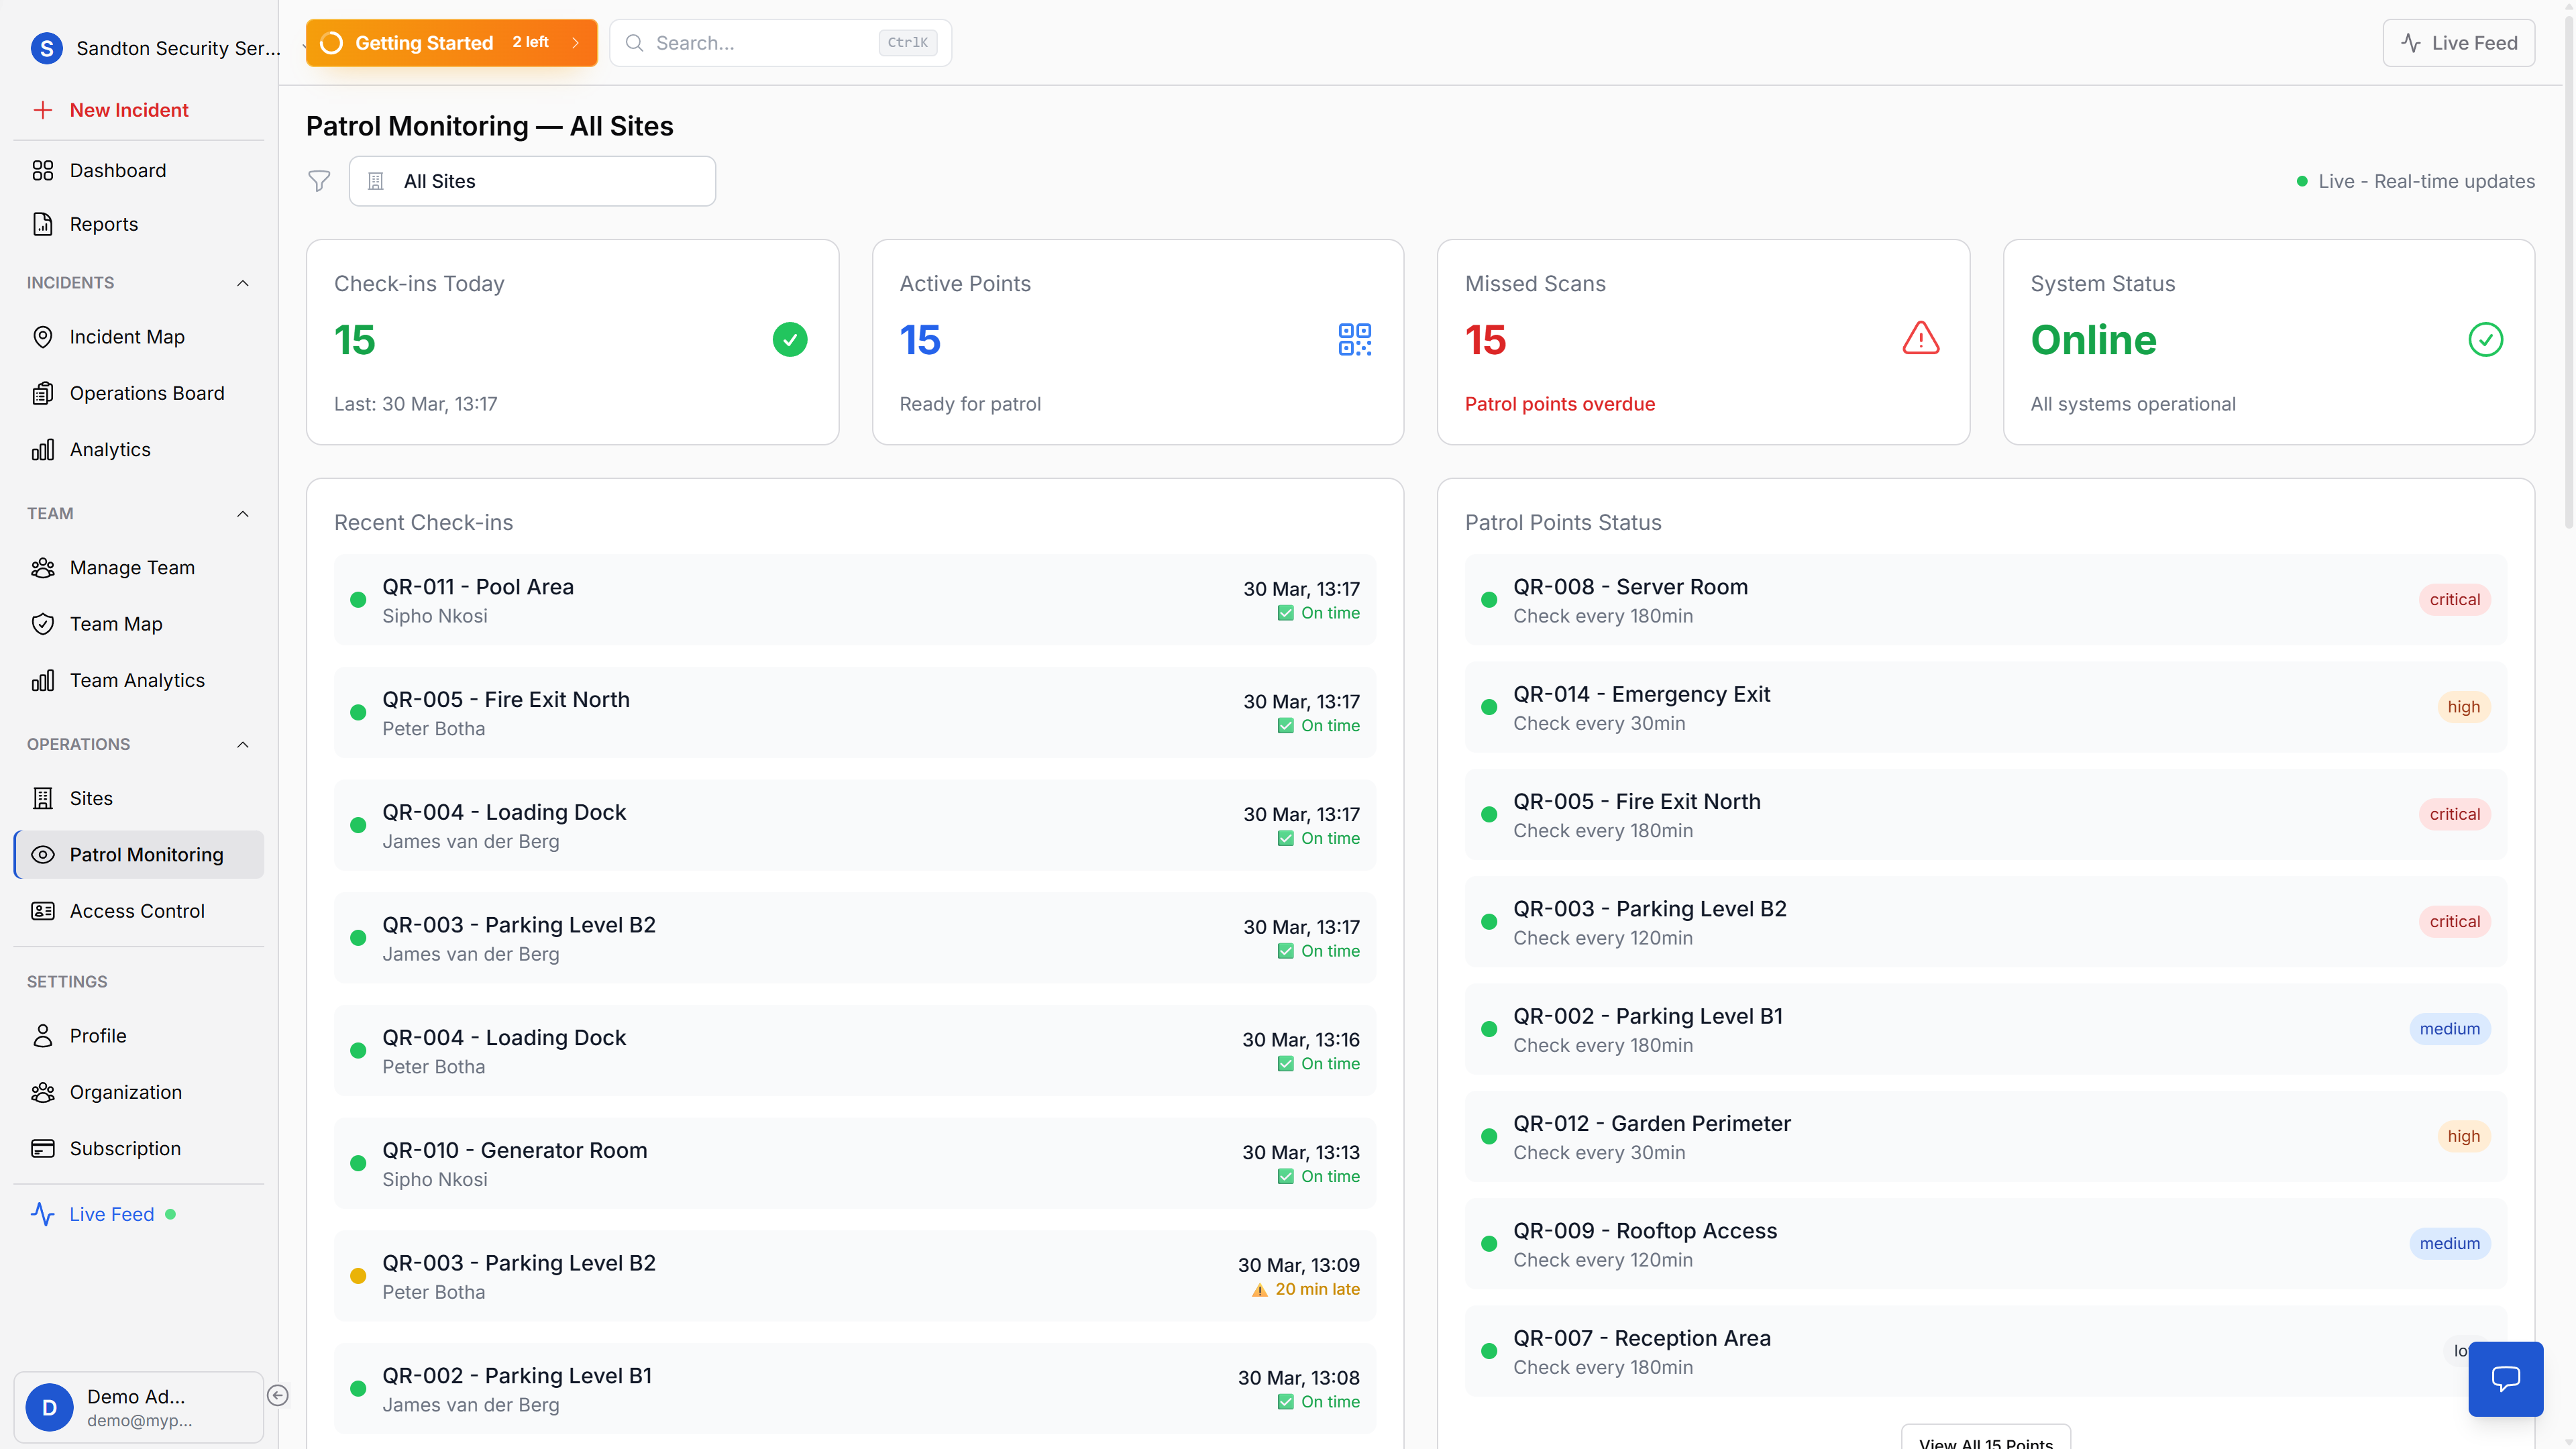Collapse the TEAM section
This screenshot has height=1449, width=2576.
242,514
